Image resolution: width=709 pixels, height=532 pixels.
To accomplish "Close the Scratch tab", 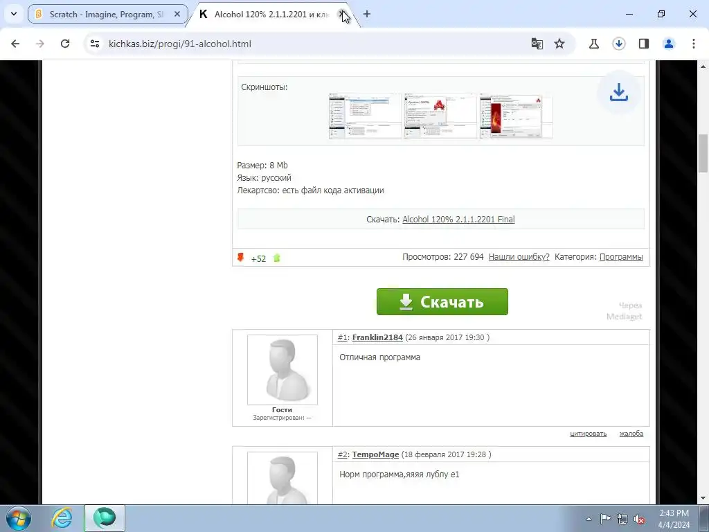I will click(x=177, y=14).
